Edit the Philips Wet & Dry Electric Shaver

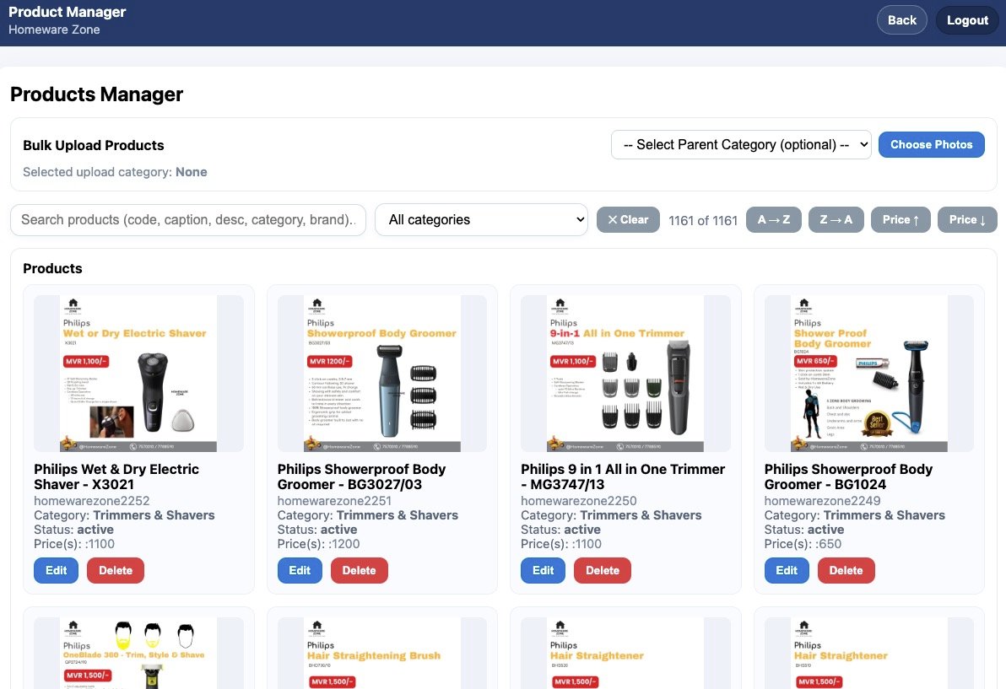56,570
